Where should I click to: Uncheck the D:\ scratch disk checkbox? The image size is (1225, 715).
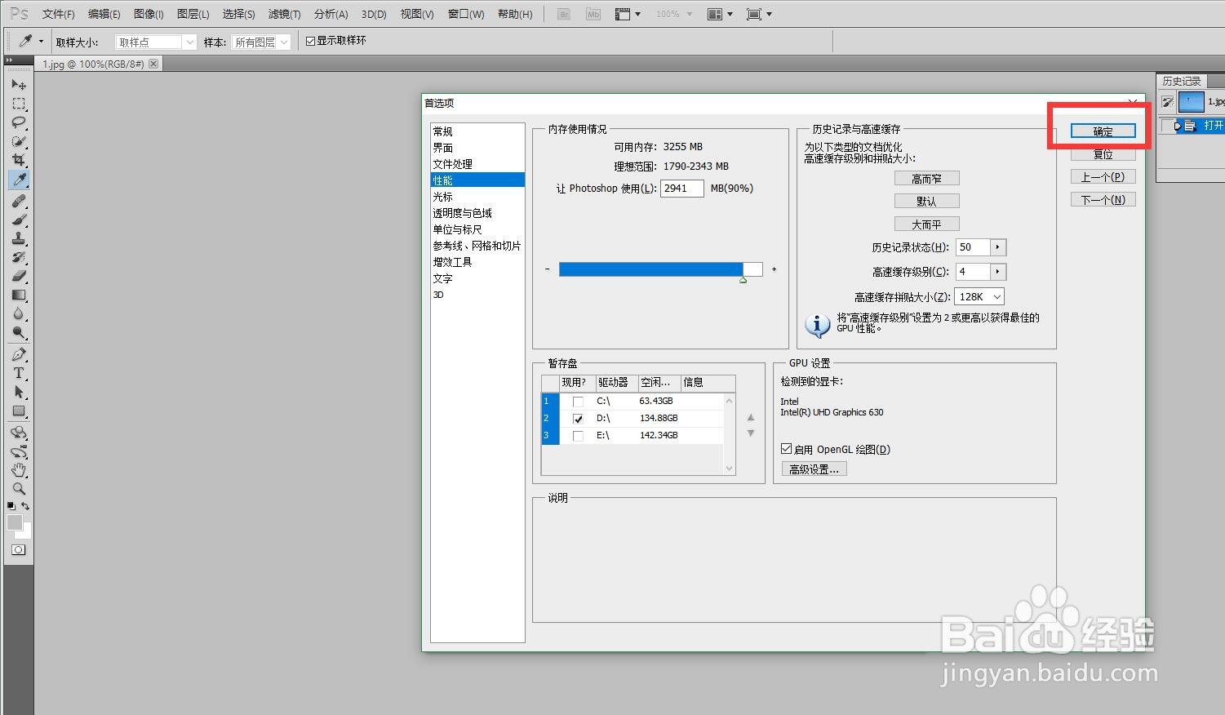pyautogui.click(x=578, y=419)
